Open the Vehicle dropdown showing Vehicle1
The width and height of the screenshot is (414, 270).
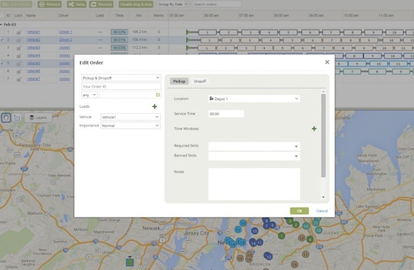[130, 117]
